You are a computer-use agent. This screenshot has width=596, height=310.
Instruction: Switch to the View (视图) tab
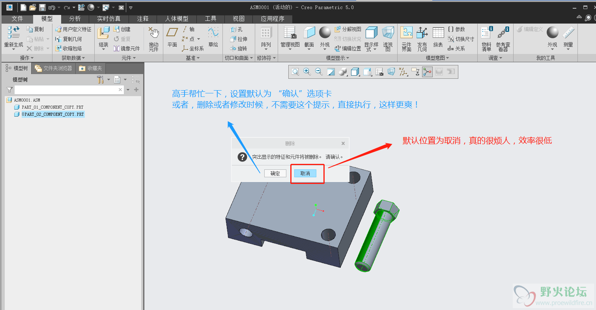[239, 19]
